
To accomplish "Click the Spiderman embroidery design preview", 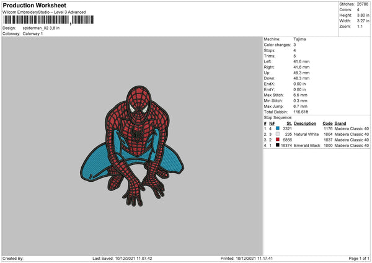I will coord(132,146).
